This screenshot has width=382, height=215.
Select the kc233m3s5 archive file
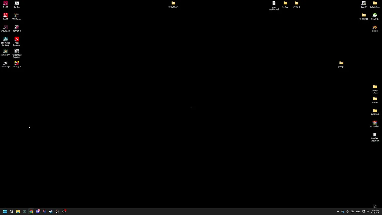pyautogui.click(x=375, y=124)
